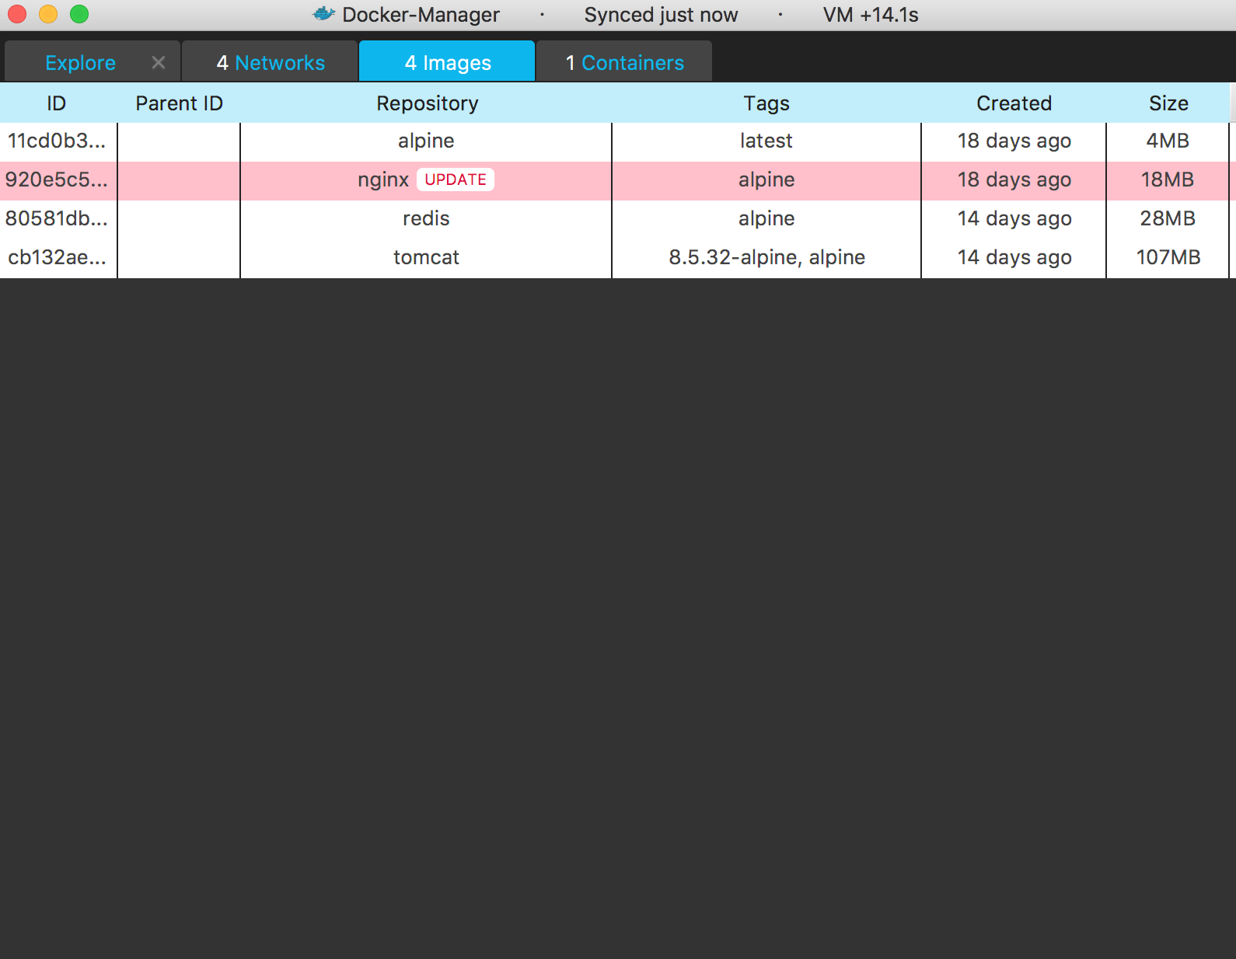
Task: Click '18 days ago' in the alpine row
Action: click(x=1014, y=141)
